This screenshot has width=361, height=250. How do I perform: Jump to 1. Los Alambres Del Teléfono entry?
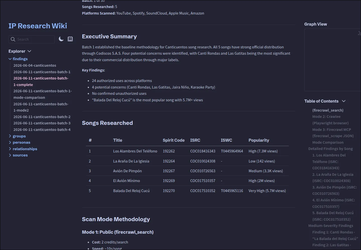coord(329,161)
